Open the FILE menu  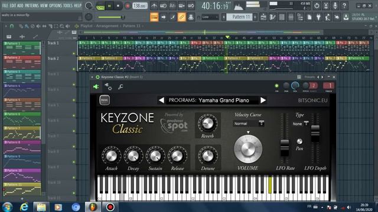5,5
